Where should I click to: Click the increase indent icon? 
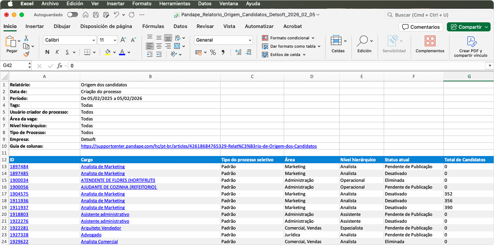159,54
